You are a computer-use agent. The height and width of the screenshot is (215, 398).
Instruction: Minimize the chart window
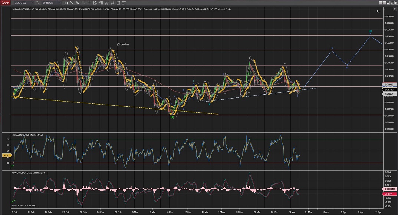click(x=388, y=3)
